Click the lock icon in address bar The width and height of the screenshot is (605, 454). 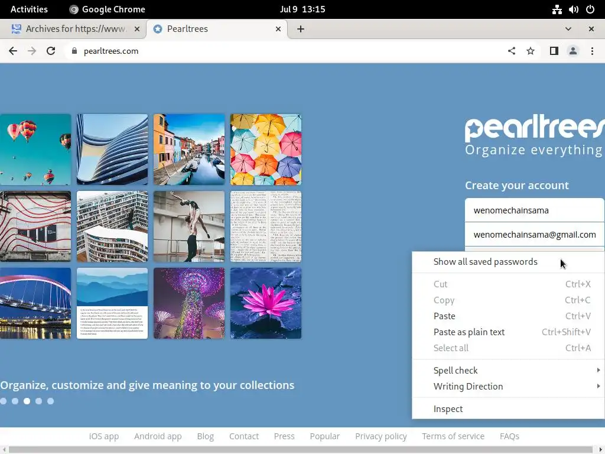click(x=74, y=51)
